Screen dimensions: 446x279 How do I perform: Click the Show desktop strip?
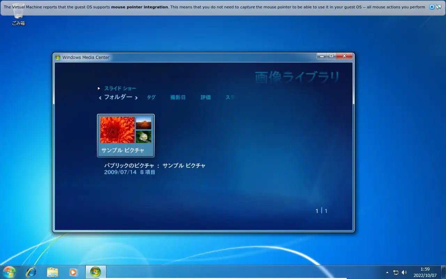pyautogui.click(x=443, y=272)
